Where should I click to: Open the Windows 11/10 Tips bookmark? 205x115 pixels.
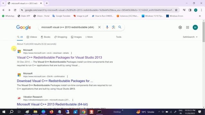(x=152, y=16)
